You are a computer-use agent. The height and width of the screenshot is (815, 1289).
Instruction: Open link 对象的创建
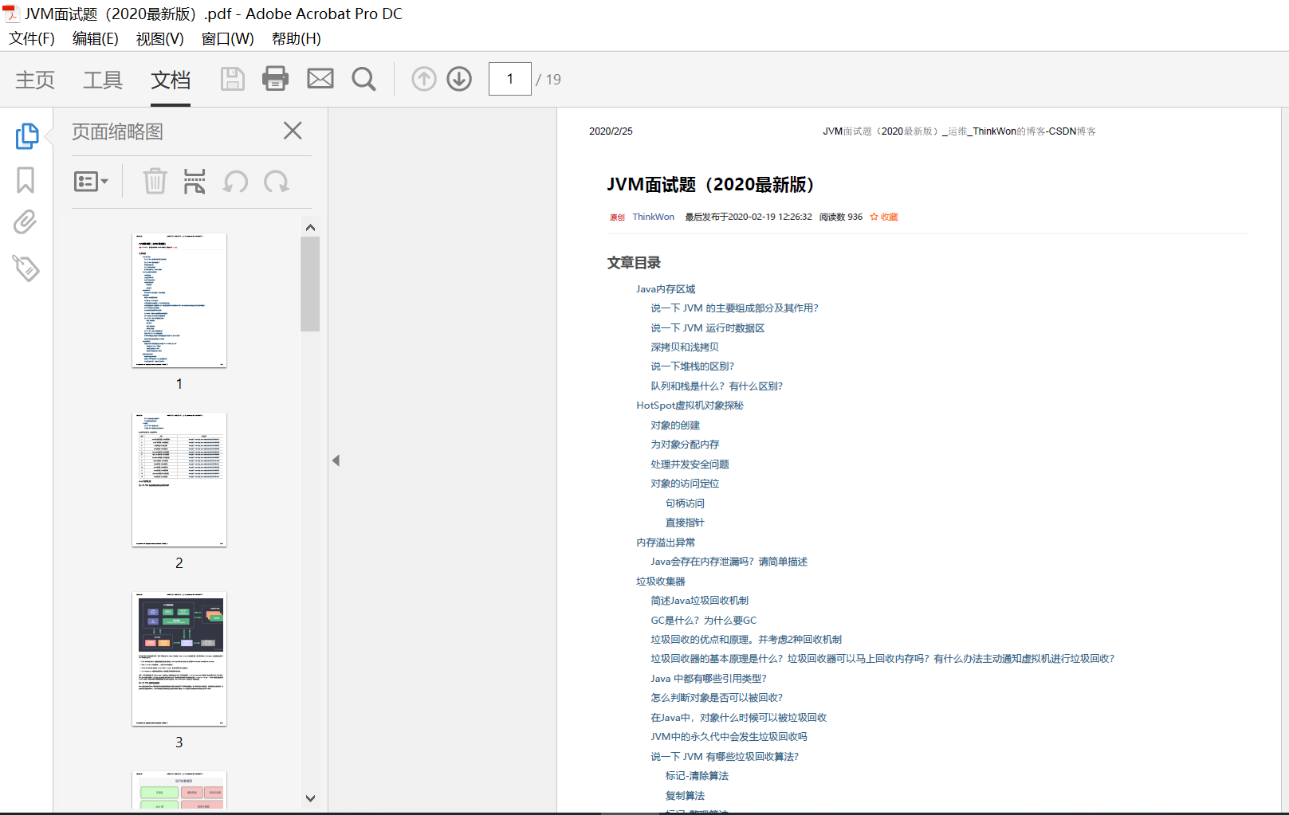click(675, 425)
